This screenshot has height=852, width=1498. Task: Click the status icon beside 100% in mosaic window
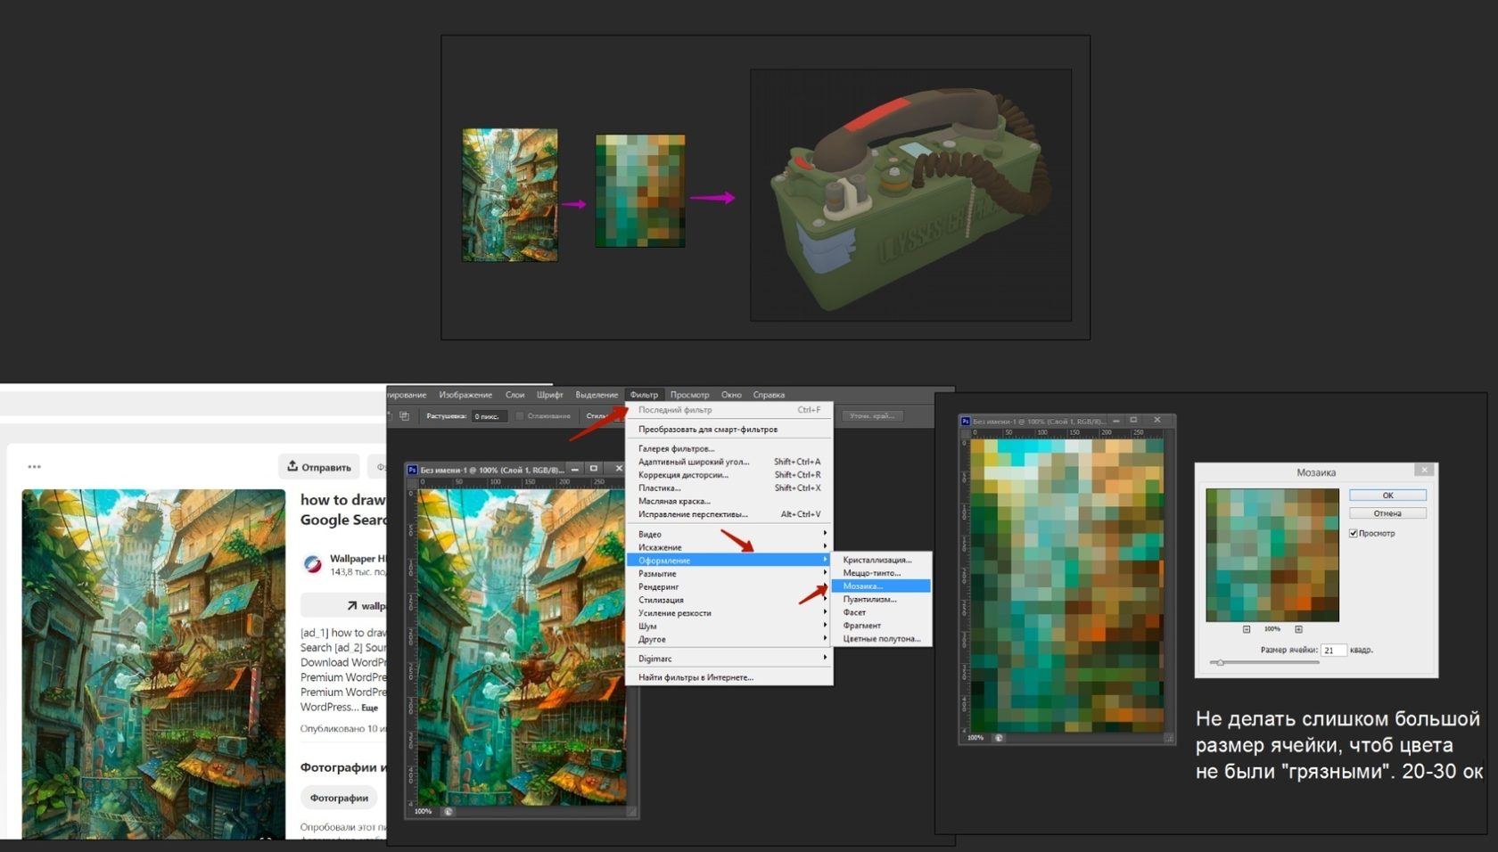pyautogui.click(x=1000, y=738)
